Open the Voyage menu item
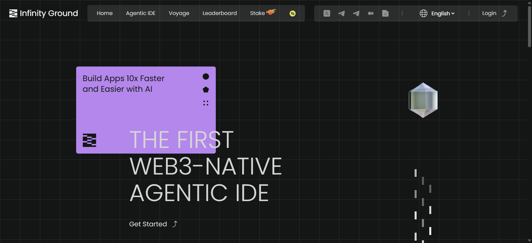This screenshot has width=532, height=243. (179, 14)
